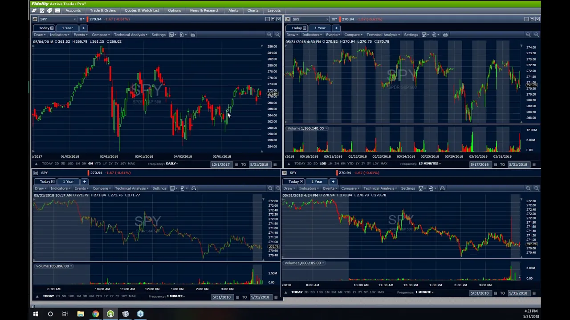The width and height of the screenshot is (570, 320).
Task: Zoom out on the bottom-right chart
Action: [x=537, y=188]
